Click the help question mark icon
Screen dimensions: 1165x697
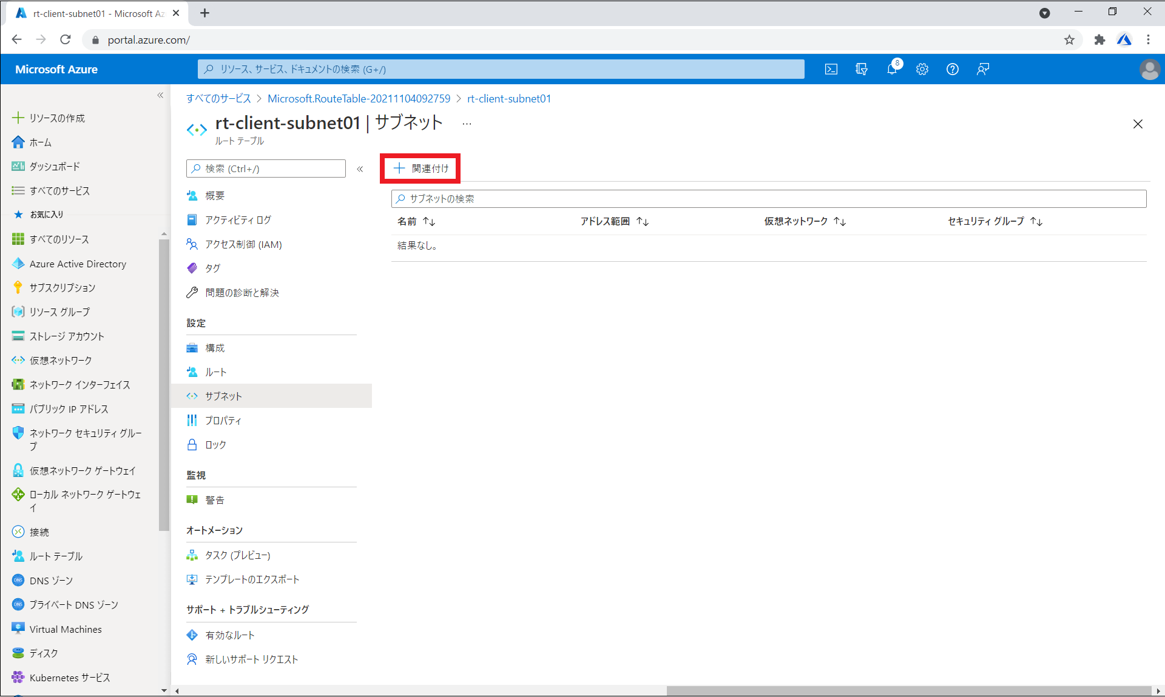click(x=953, y=69)
